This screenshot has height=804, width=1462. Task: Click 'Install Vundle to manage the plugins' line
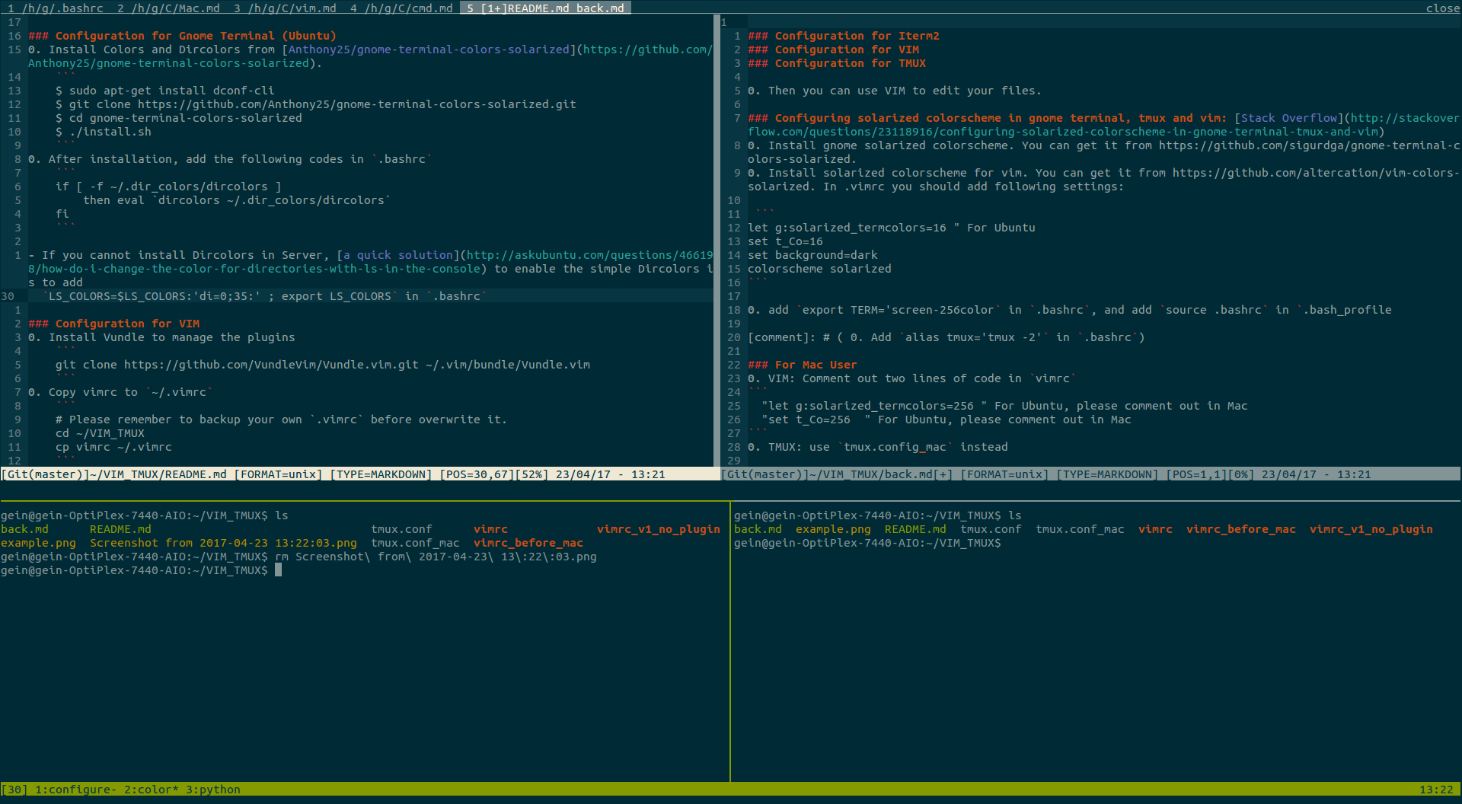(161, 337)
